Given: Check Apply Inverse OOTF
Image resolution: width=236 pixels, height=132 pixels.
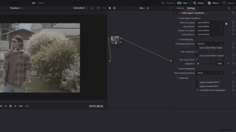Looking at the screenshot, I should pyautogui.click(x=197, y=86).
